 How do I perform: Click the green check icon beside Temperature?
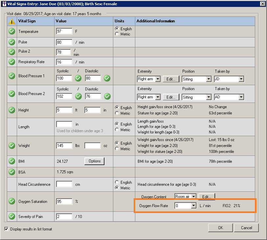pos(12,32)
